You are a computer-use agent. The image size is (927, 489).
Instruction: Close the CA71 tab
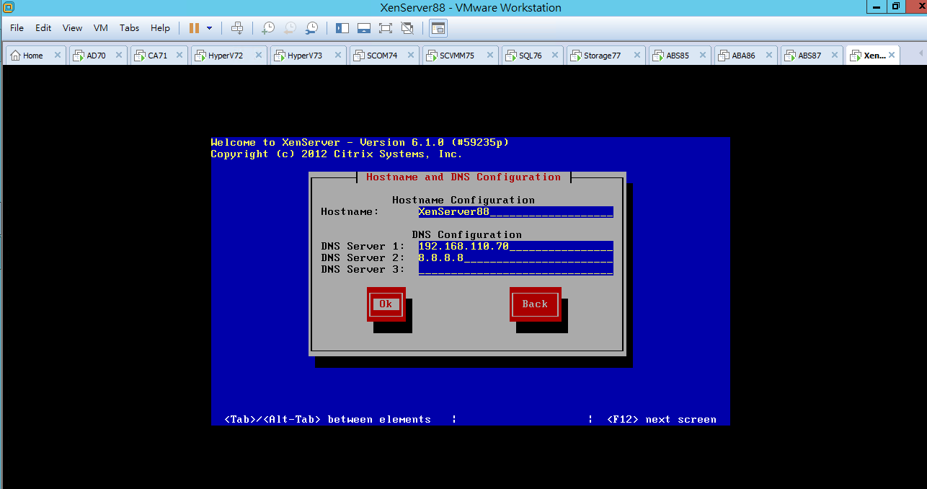click(179, 56)
